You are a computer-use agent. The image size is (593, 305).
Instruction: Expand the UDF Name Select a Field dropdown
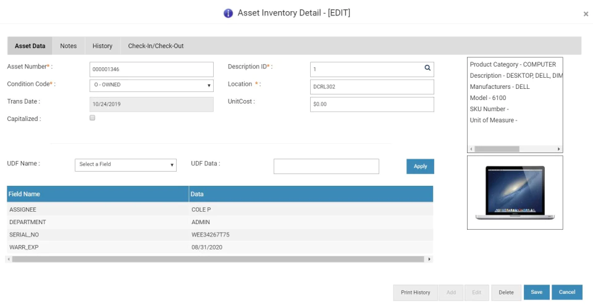pos(125,165)
